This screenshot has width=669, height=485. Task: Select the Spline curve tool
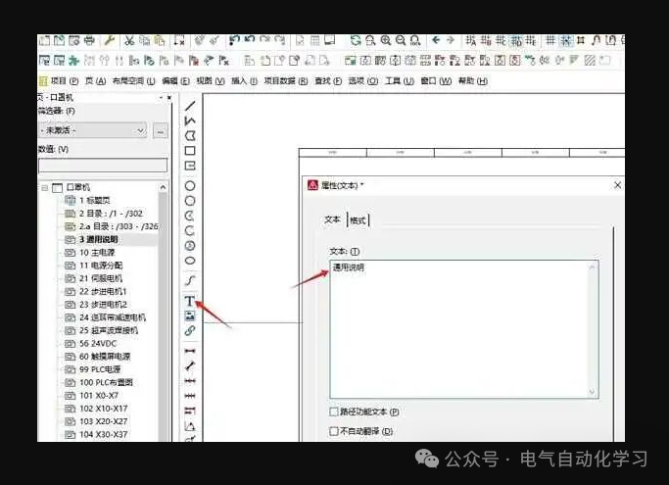tap(190, 281)
